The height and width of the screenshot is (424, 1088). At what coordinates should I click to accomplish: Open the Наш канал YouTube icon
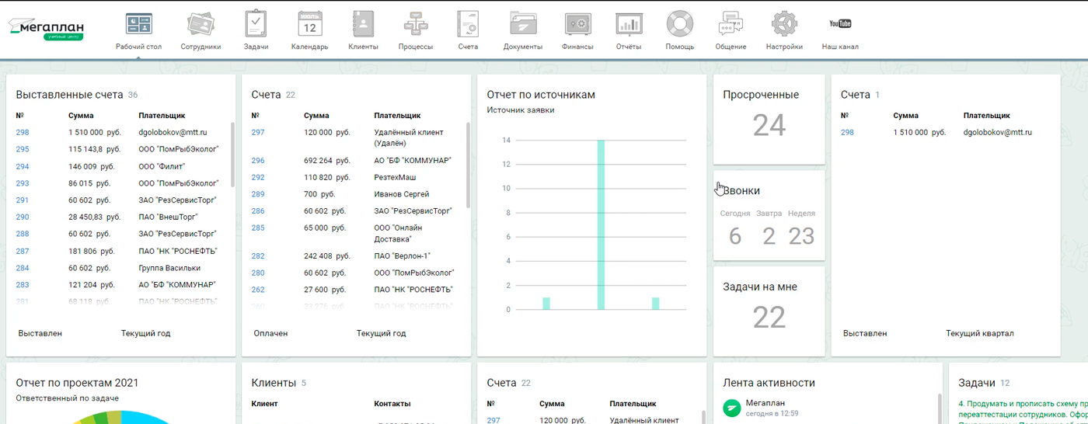(840, 25)
